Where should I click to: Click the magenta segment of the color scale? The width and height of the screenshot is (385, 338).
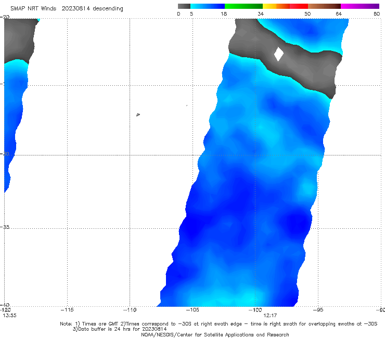[x=360, y=6]
